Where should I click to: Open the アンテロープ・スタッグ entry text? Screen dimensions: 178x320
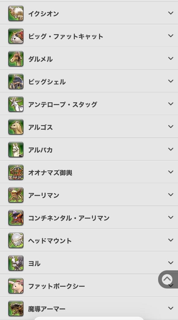pyautogui.click(x=63, y=104)
